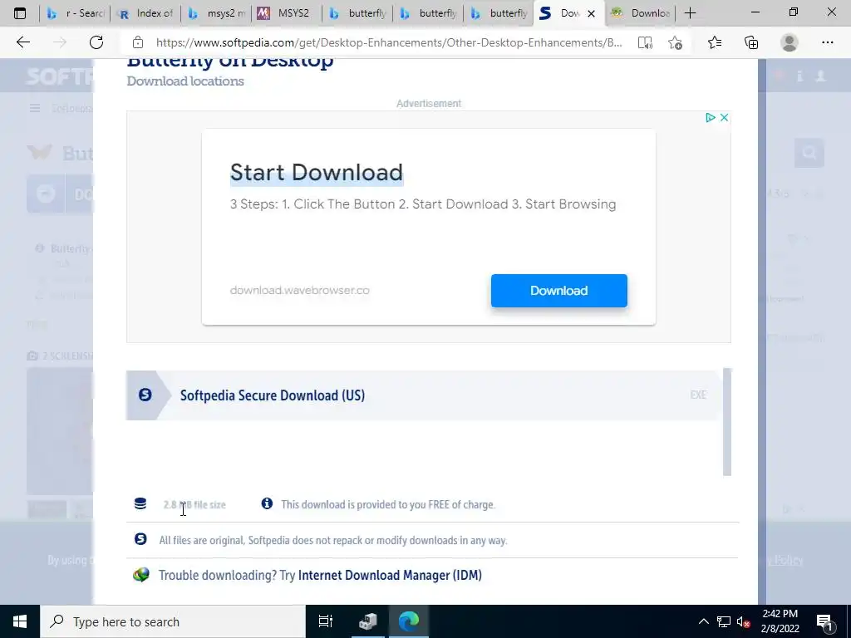
Task: Open the AdChoices triangle icon
Action: (x=710, y=118)
